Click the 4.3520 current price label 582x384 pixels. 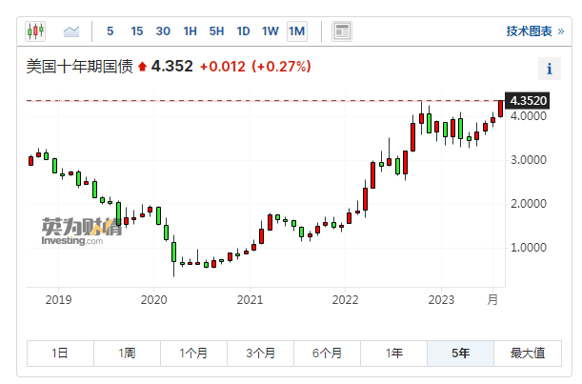527,100
